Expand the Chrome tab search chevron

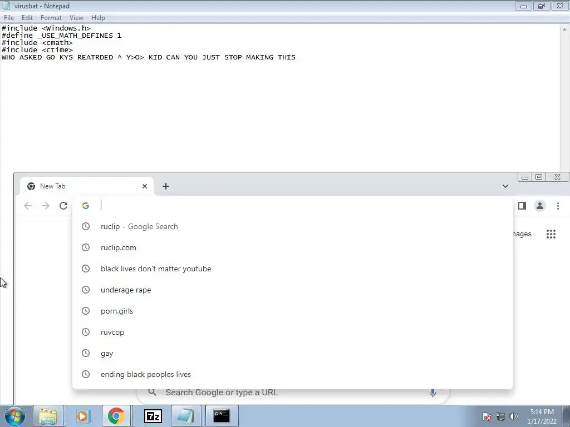tap(505, 186)
